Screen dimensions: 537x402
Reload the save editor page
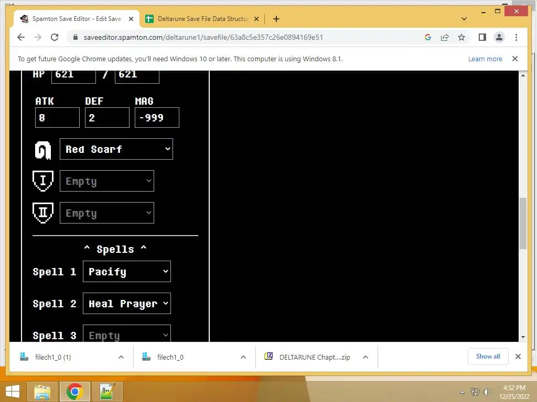point(55,37)
